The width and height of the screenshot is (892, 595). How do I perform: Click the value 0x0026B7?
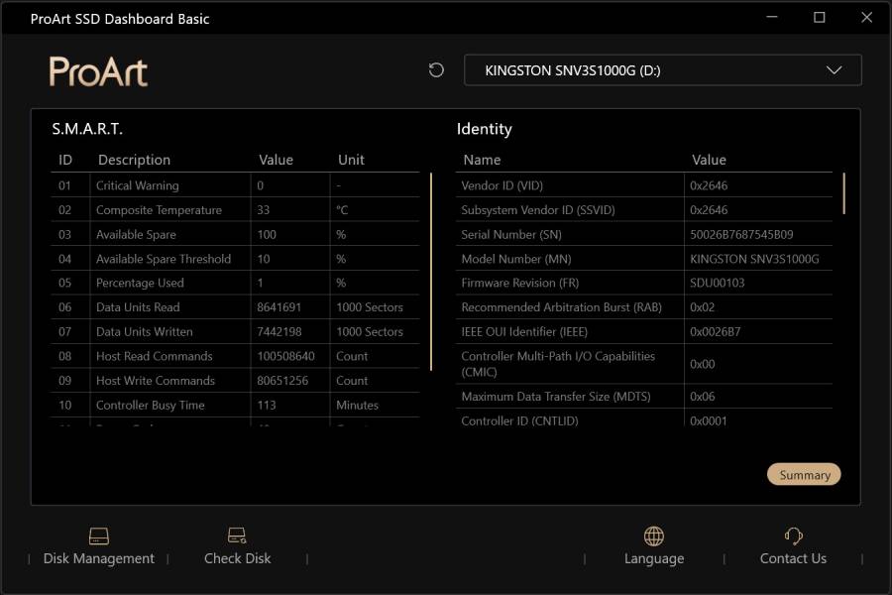pos(715,332)
